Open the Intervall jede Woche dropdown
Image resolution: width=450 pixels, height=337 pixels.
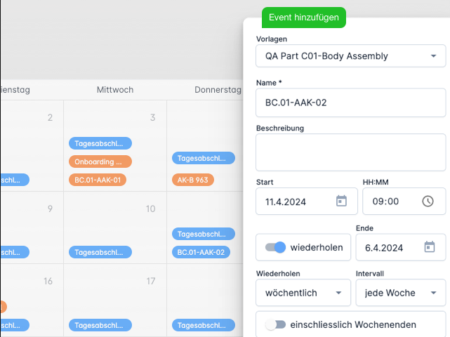[401, 293]
